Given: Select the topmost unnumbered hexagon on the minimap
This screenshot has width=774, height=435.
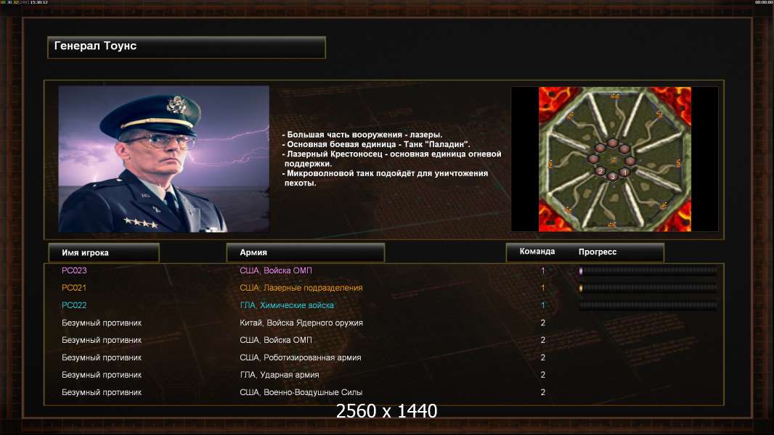Looking at the screenshot, I should 613,143.
